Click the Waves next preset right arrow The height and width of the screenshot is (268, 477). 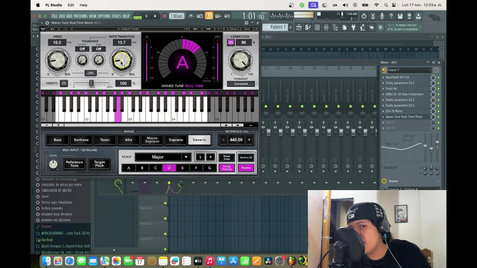(x=208, y=29)
